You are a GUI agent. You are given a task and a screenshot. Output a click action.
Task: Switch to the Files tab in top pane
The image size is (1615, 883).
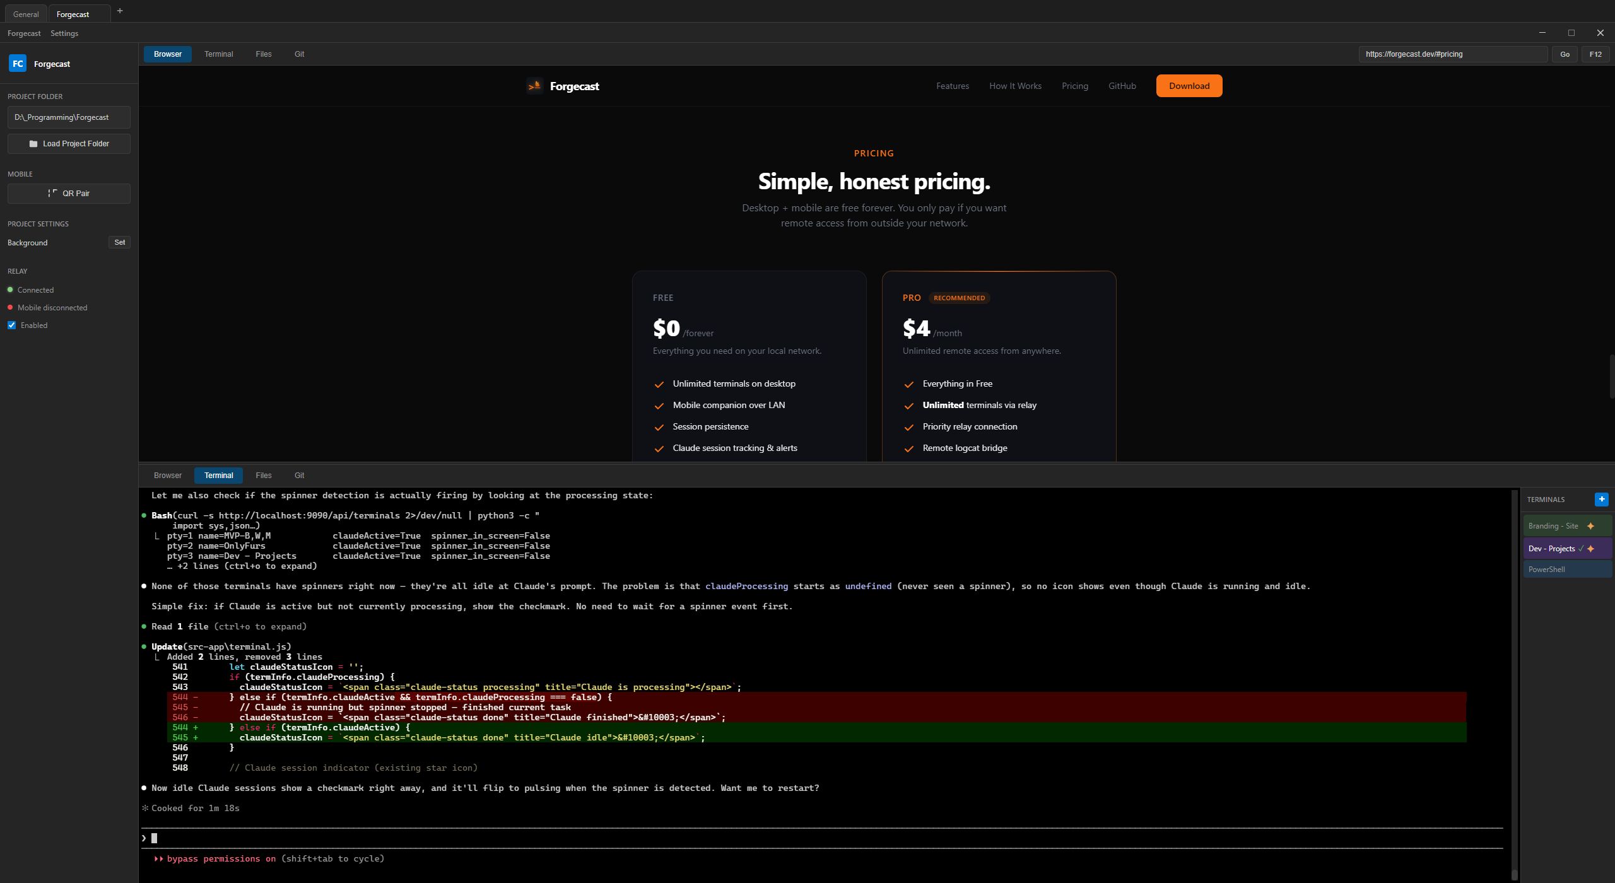tap(264, 54)
